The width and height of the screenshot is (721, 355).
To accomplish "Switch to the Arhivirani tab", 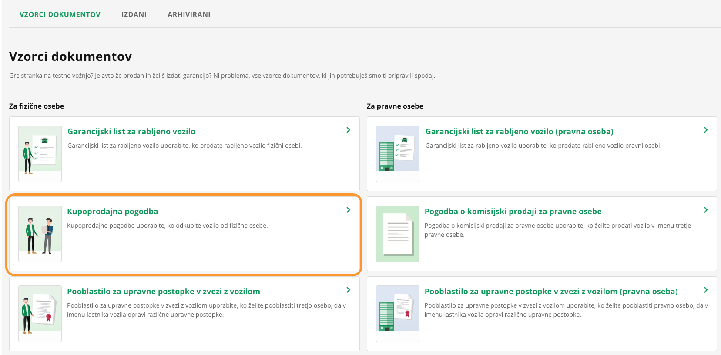I will point(189,14).
